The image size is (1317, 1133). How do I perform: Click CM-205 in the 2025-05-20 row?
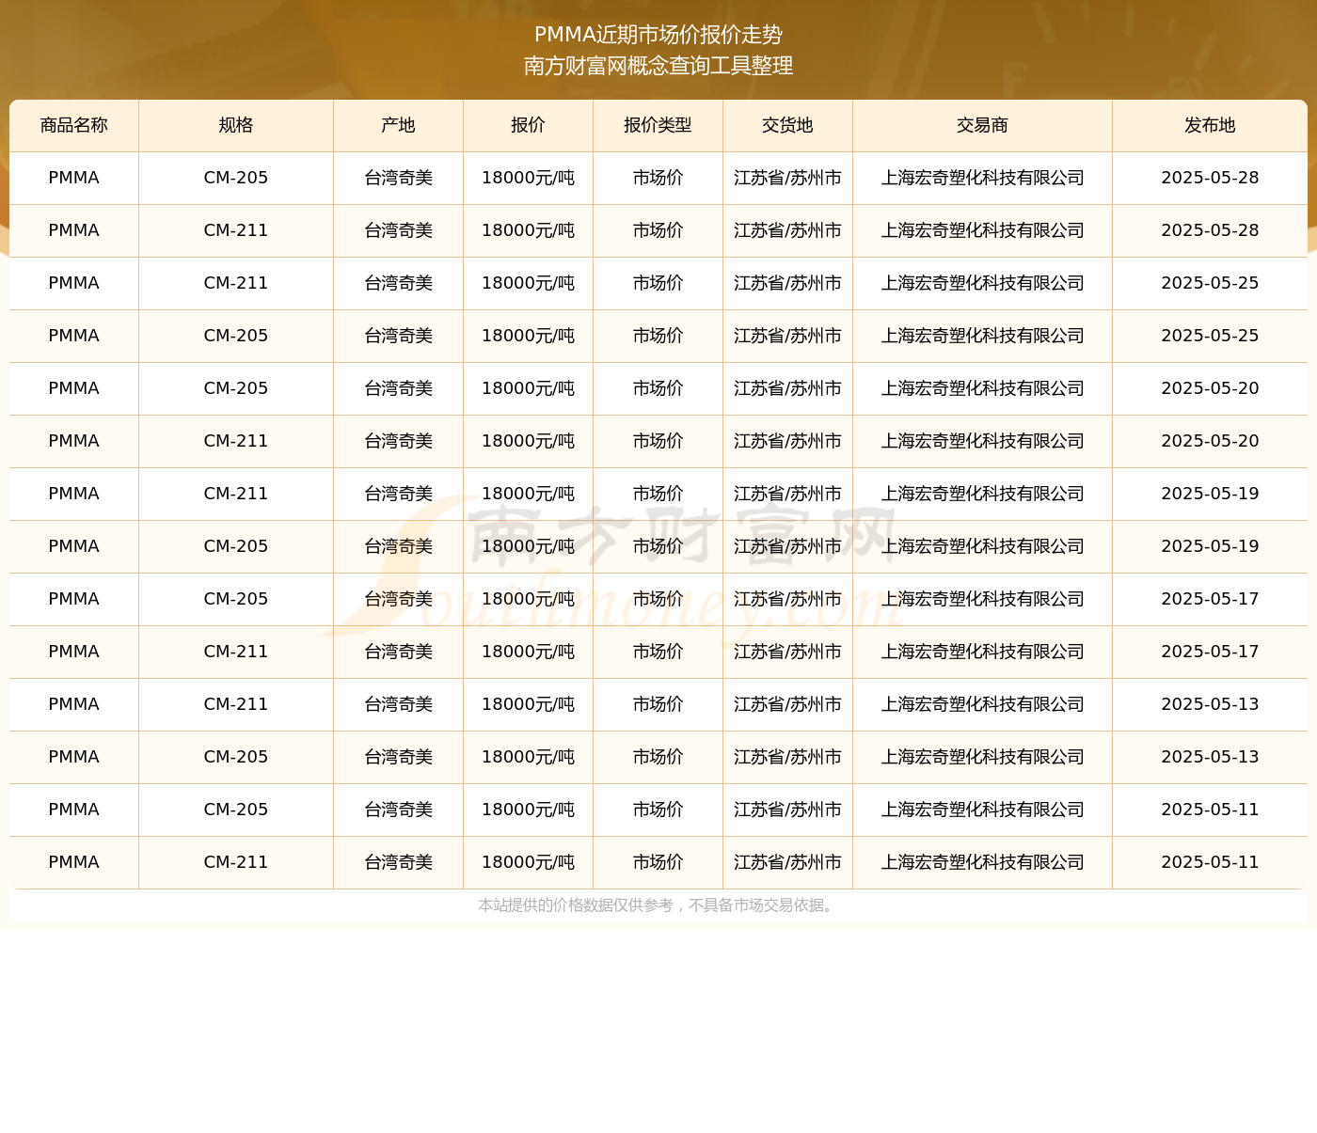coord(236,388)
